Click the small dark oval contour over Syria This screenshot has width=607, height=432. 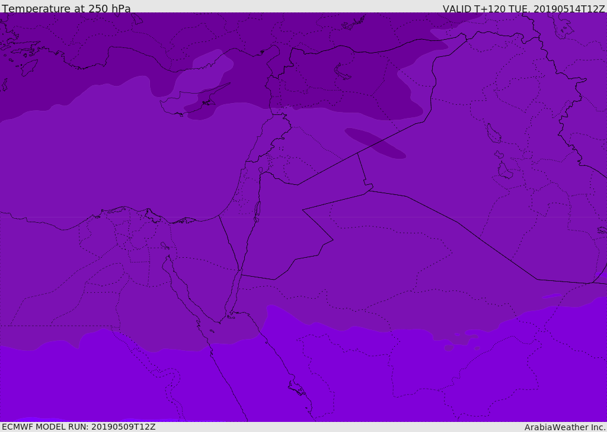pos(375,143)
